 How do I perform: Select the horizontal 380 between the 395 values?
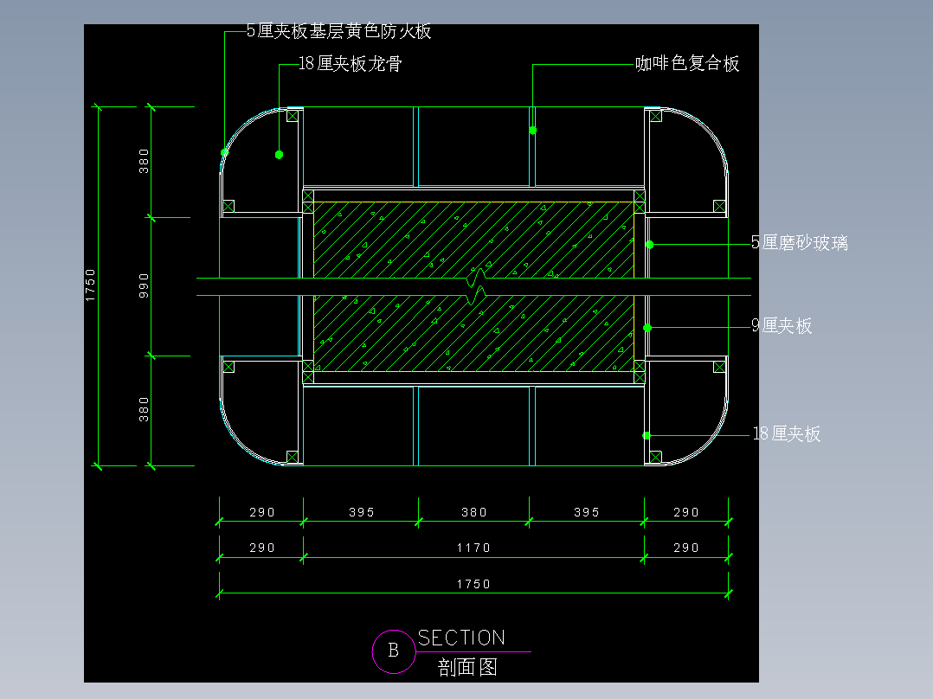coord(474,512)
